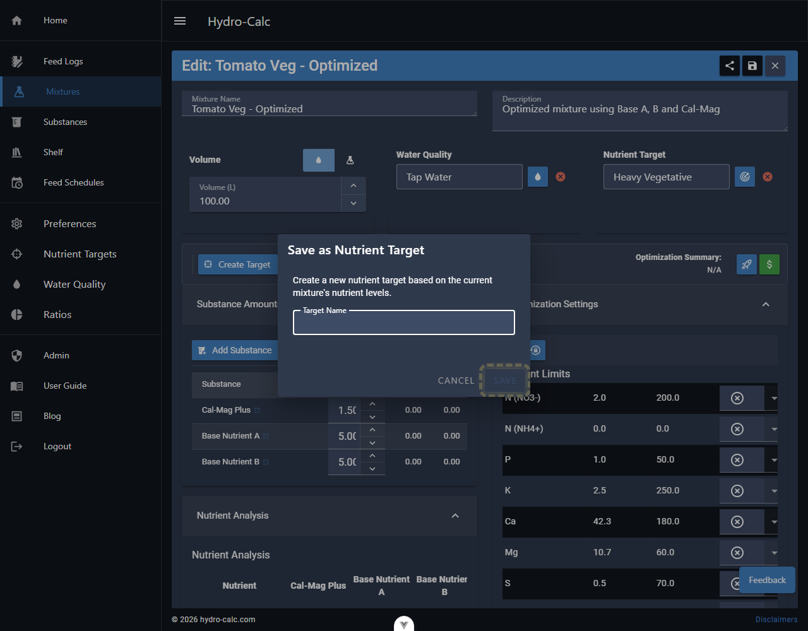Collapse the Nutrient Analysis section
The image size is (808, 631).
click(455, 516)
